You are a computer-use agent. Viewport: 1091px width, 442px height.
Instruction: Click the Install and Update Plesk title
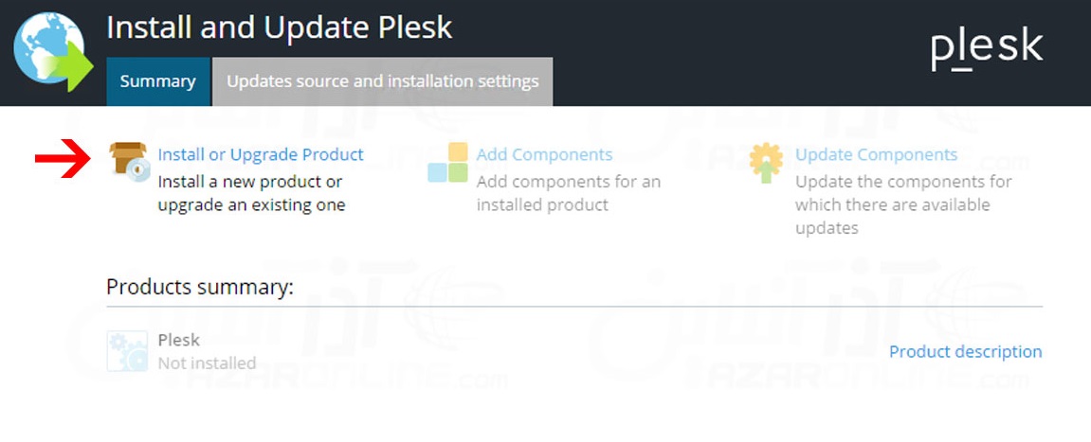pos(280,27)
